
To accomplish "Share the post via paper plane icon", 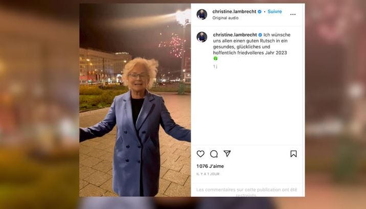I will tap(227, 153).
